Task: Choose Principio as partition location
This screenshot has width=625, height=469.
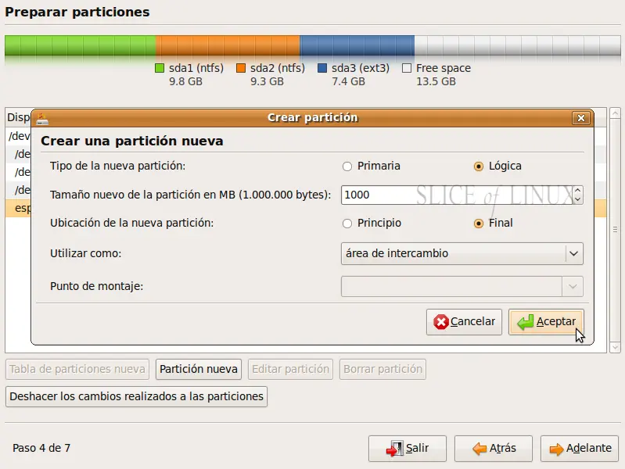Action: [347, 223]
